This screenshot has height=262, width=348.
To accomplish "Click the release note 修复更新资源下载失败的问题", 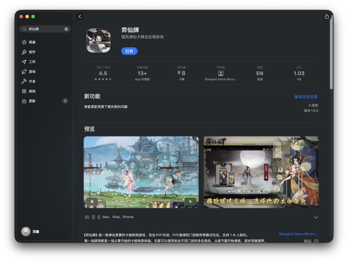I will pyautogui.click(x=106, y=107).
